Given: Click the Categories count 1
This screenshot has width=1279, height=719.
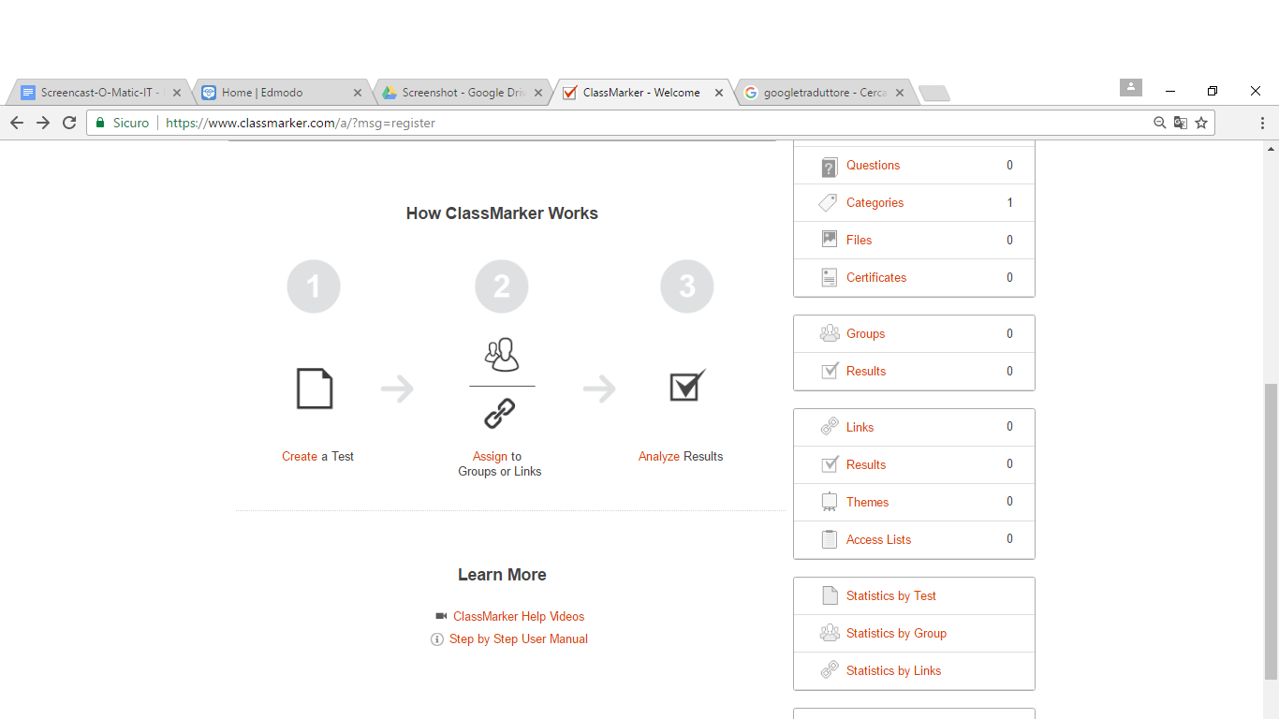Looking at the screenshot, I should click(1009, 203).
